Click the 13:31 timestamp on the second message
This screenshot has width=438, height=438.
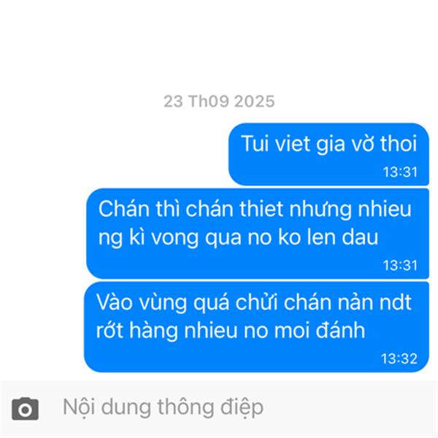point(400,266)
